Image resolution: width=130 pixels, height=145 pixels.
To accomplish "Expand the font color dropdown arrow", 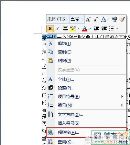I will pyautogui.click(x=90, y=28).
